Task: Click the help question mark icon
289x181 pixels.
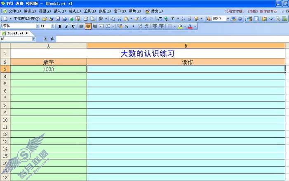Action: click(240, 19)
